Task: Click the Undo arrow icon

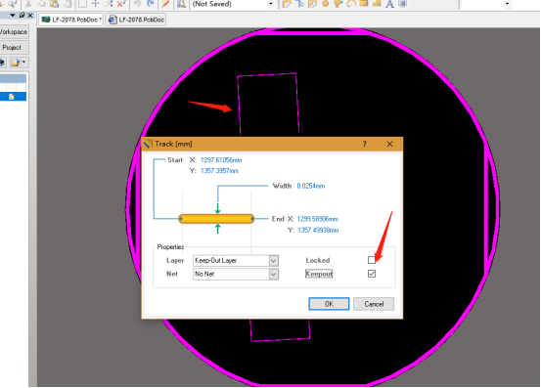Action: pyautogui.click(x=137, y=4)
